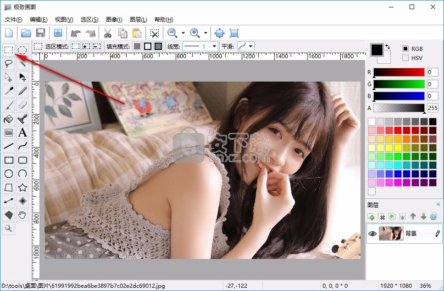Click the paste clipboard icon

(137, 33)
